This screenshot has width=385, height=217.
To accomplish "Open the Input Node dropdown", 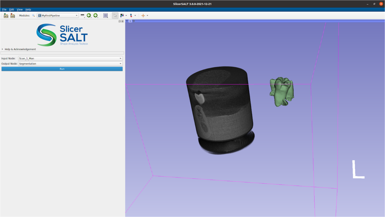I will coord(70,58).
